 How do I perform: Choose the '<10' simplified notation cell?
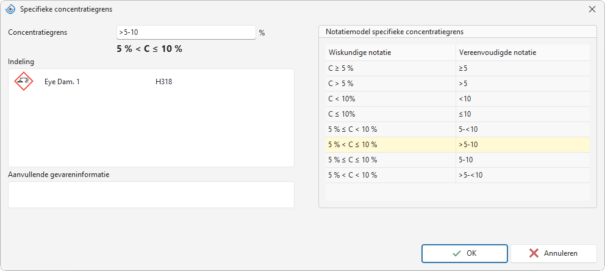coord(523,99)
